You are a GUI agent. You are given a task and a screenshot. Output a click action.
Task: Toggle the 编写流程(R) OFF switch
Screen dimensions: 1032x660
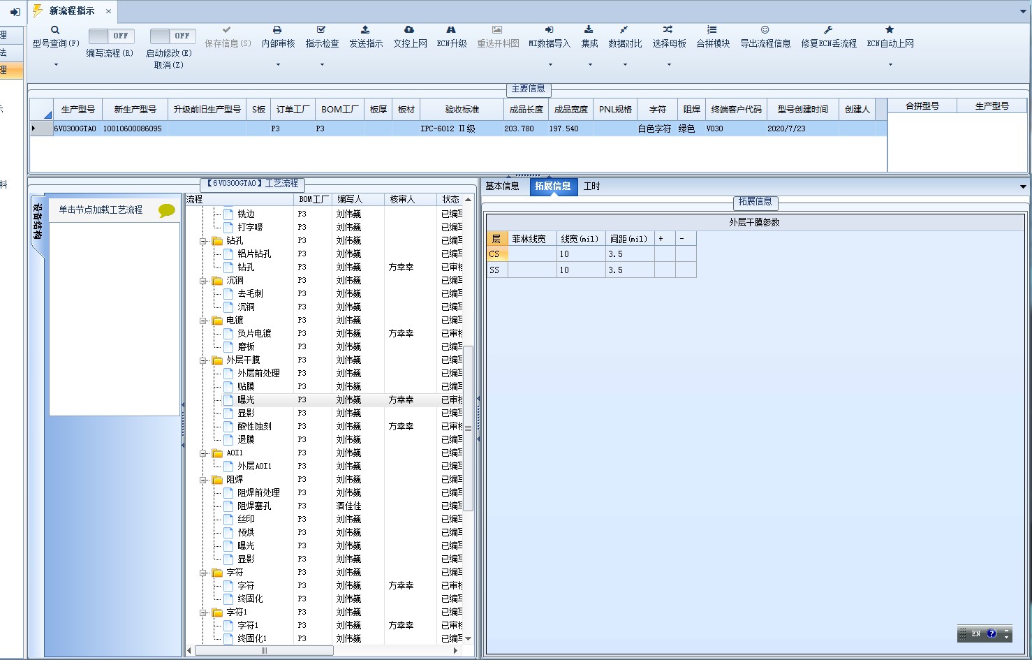[111, 36]
